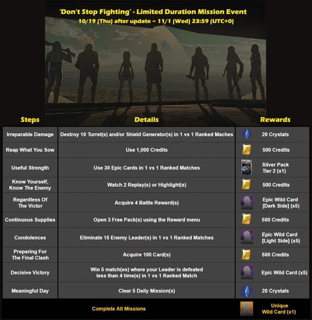The image size is (312, 320).
Task: Click the Steps column header
Action: 30,119
